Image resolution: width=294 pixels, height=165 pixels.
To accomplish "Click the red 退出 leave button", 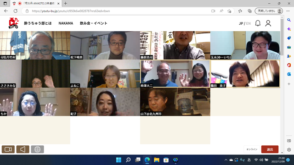I will click(270, 149).
